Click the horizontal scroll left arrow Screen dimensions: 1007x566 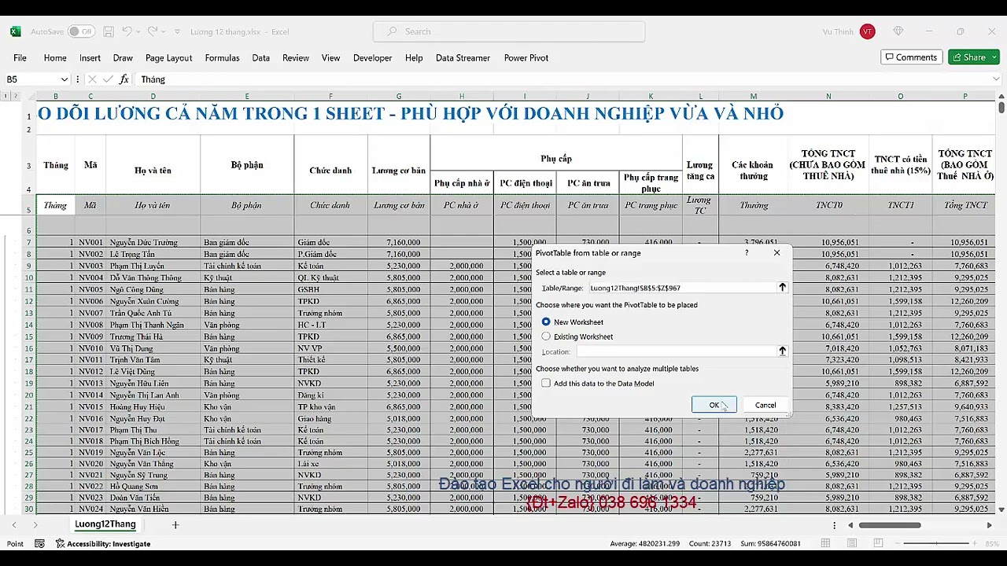coord(850,525)
